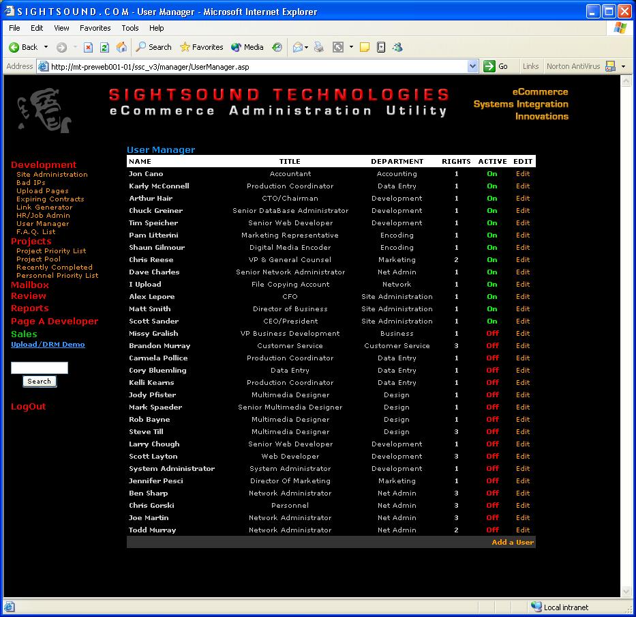
Task: Open the Norton AntiVirus dropdown arrow
Action: (x=624, y=66)
